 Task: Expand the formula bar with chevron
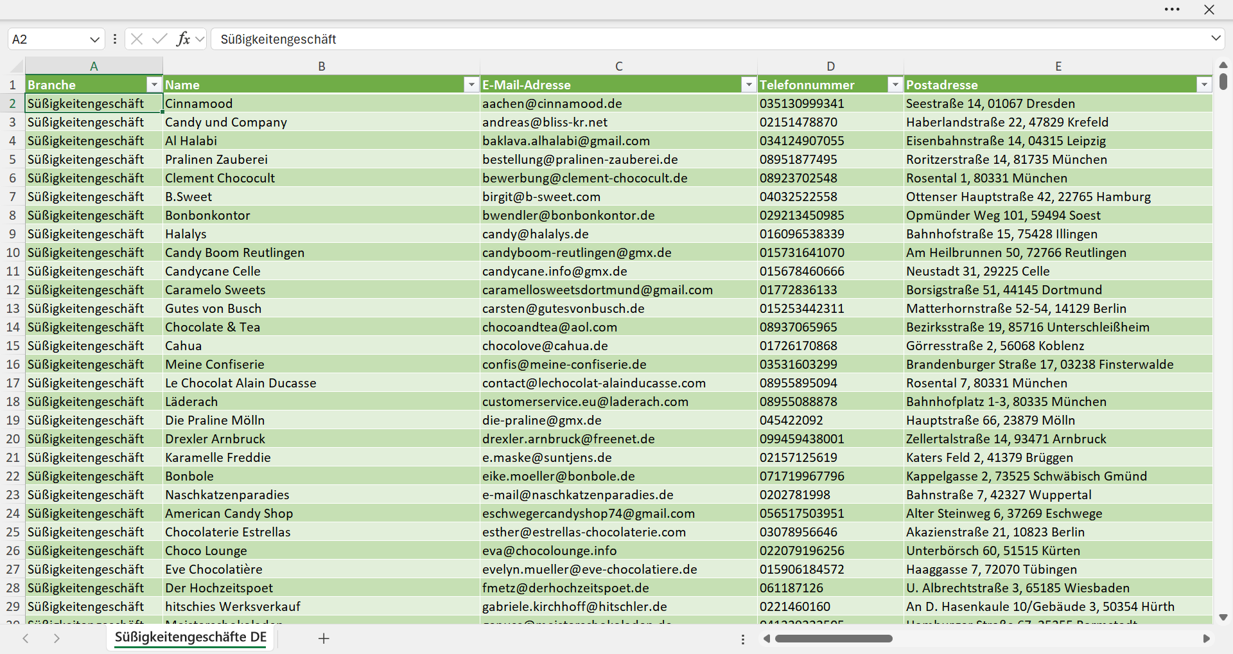tap(1216, 39)
